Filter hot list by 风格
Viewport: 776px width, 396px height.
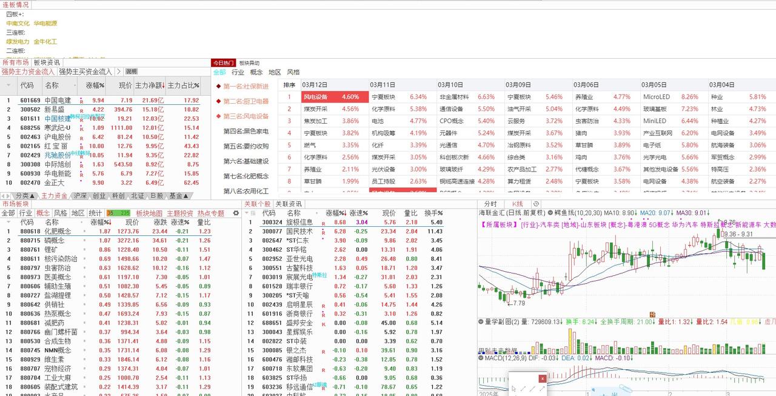[293, 72]
